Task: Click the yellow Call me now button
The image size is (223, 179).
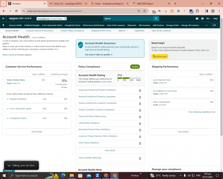Action: click(x=160, y=56)
